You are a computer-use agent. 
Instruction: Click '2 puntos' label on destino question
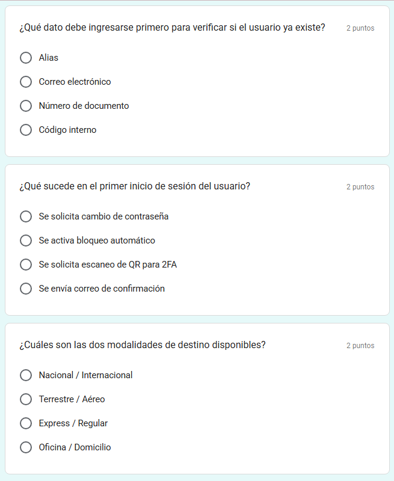pyautogui.click(x=360, y=346)
